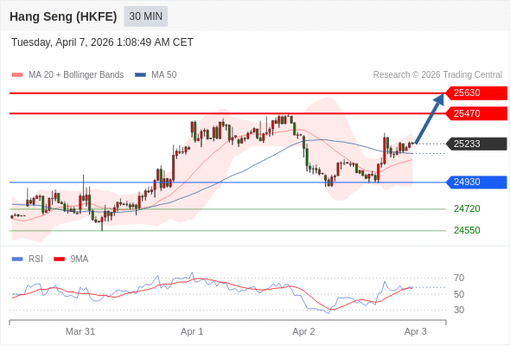This screenshot has height=346, width=510.
Task: Click the RSI 70 axis value
Action: 459,278
